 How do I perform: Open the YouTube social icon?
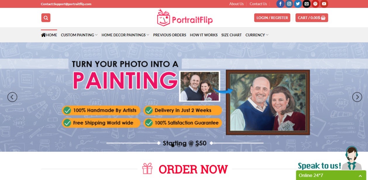click(324, 4)
